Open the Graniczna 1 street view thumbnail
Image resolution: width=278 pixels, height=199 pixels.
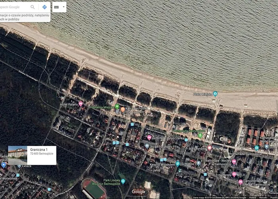point(17,156)
